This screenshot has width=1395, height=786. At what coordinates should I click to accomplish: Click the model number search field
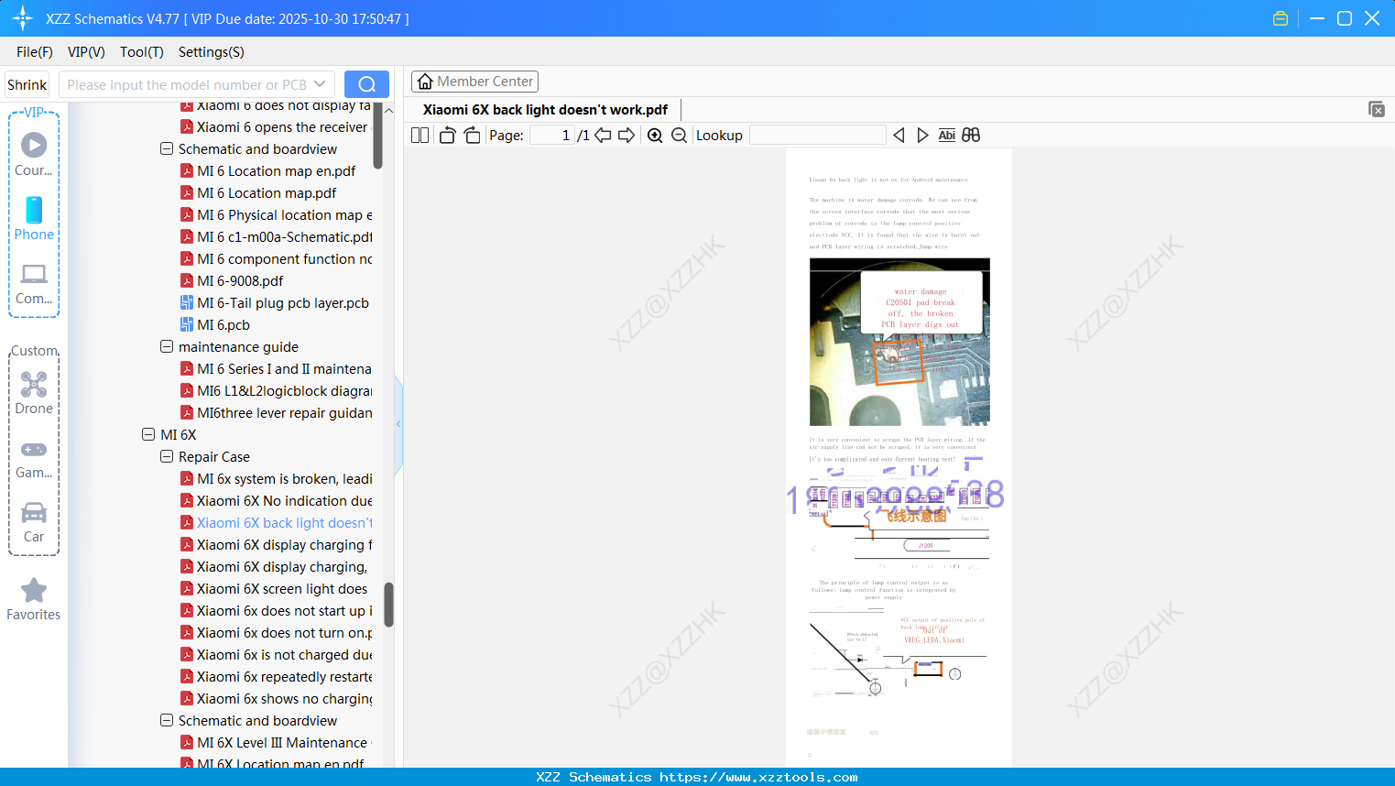(x=187, y=84)
